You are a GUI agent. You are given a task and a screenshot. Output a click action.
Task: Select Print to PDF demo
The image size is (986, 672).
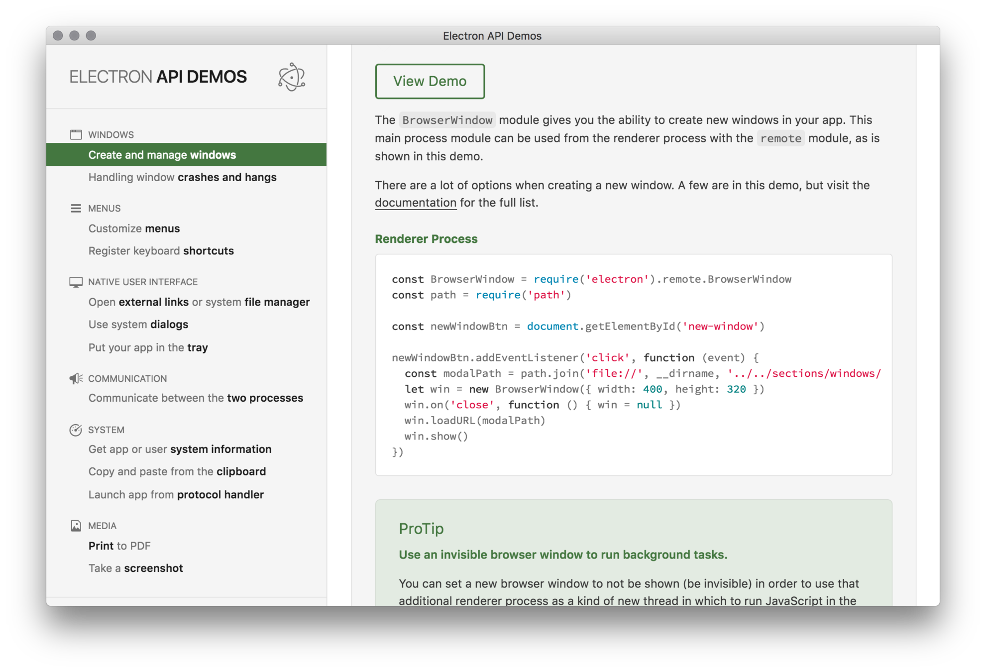pyautogui.click(x=119, y=546)
